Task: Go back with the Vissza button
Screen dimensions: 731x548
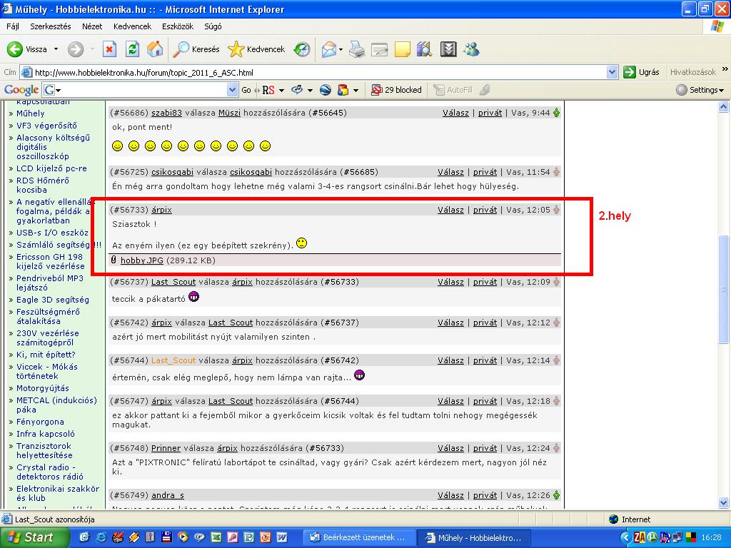Action: pos(27,49)
